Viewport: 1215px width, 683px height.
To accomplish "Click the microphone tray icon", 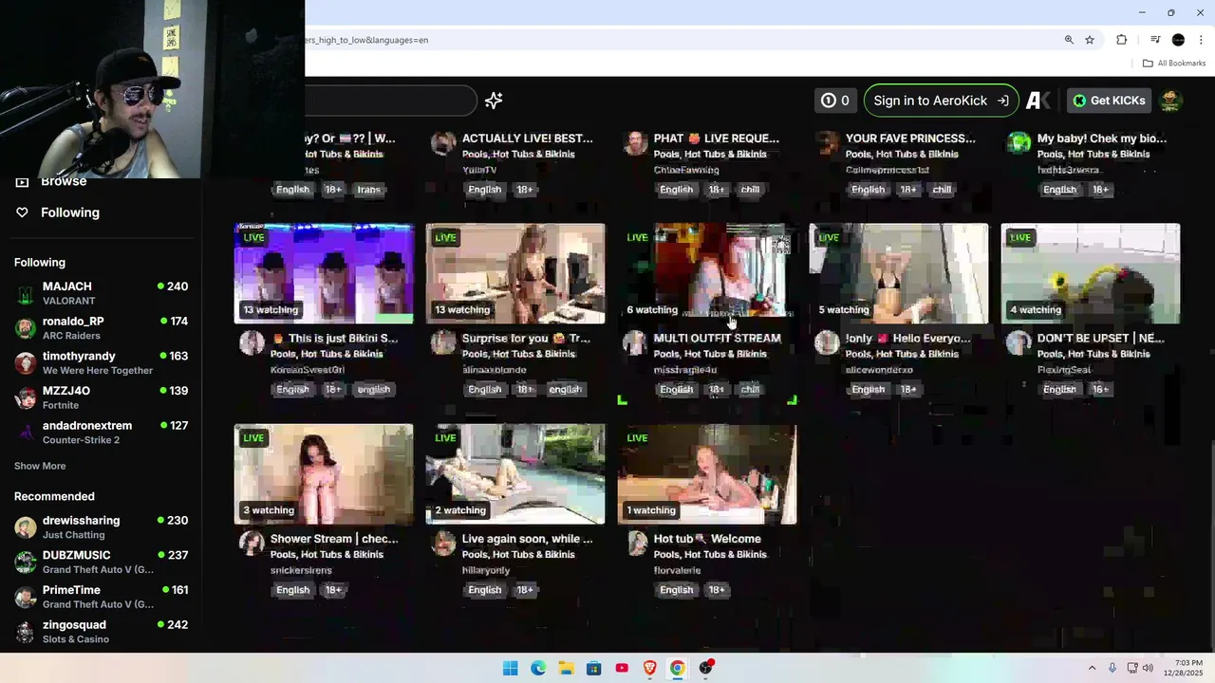I will click(x=1112, y=668).
